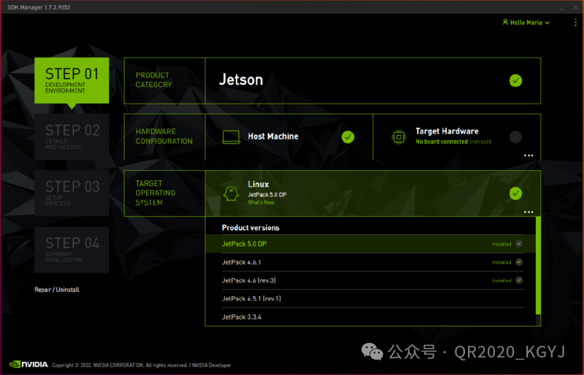Minimize the SDK Manager window
584x375 pixels.
click(x=561, y=7)
